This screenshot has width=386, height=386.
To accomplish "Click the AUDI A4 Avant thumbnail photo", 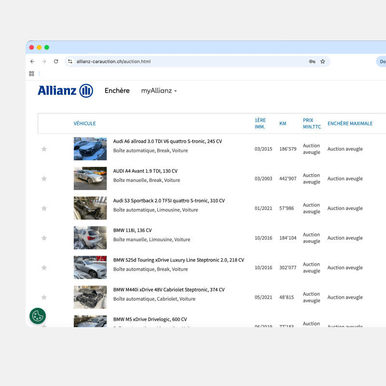I will [90, 179].
